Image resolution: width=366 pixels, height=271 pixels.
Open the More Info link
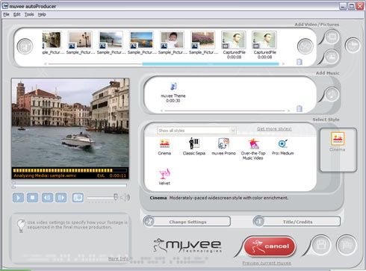click(x=119, y=258)
